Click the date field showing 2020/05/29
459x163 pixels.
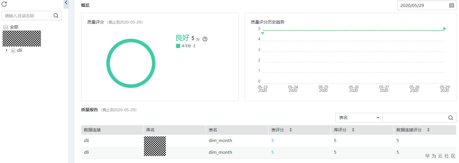(422, 5)
